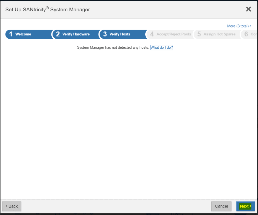Image resolution: width=258 pixels, height=215 pixels.
Task: Click the Back button
Action: tap(12, 206)
